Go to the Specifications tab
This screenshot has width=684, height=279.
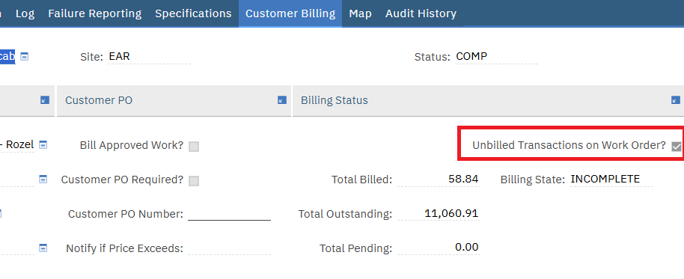coord(193,13)
